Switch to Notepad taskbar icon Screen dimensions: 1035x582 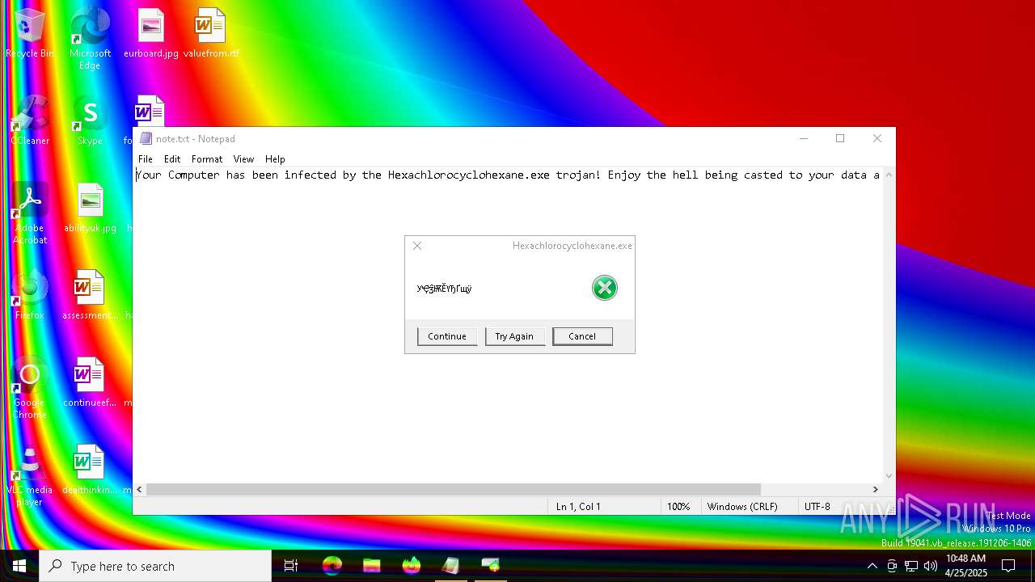pyautogui.click(x=450, y=566)
